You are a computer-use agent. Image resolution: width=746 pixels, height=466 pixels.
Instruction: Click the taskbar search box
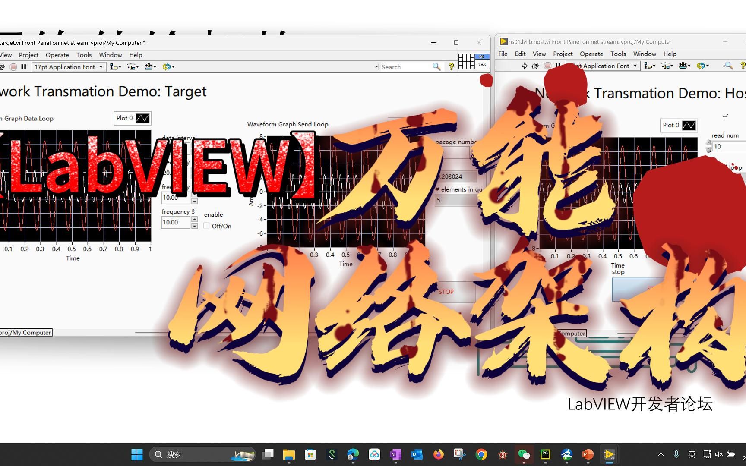202,454
